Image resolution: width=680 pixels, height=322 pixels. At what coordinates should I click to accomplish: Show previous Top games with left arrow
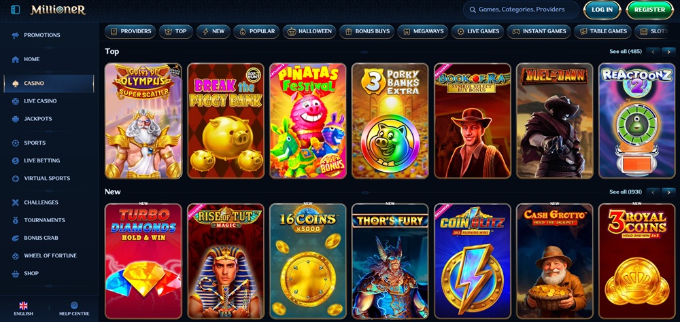(x=653, y=52)
